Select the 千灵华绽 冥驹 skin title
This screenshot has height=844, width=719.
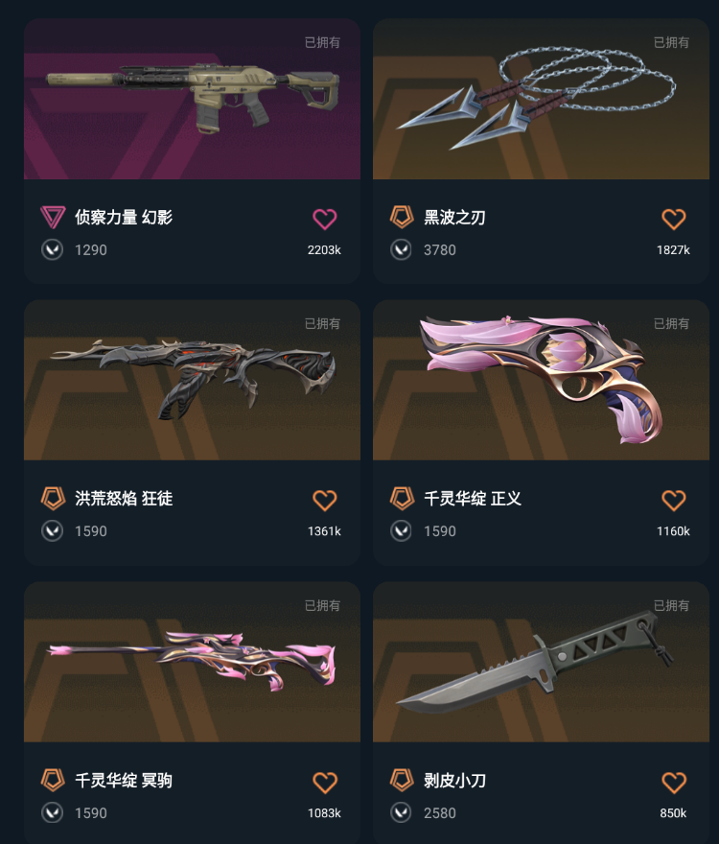pos(124,780)
